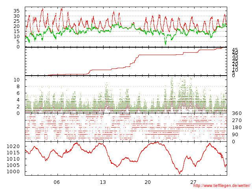Screen dimensions: 252x189
Task: Click the '1015' pressure axis label
Action: (x=13, y=152)
